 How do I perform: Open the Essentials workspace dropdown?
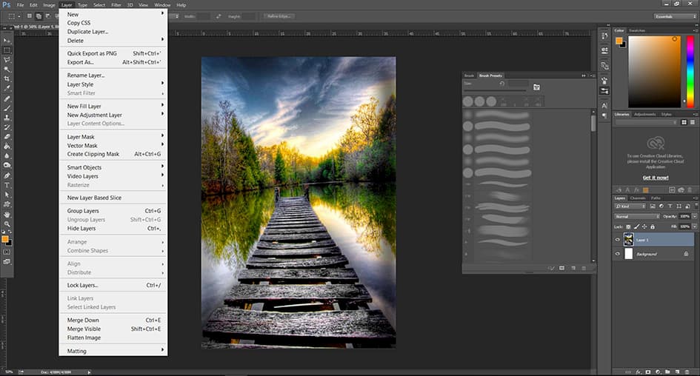pos(674,16)
